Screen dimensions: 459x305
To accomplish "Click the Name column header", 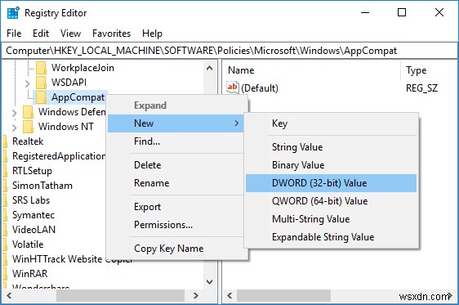I will (241, 70).
